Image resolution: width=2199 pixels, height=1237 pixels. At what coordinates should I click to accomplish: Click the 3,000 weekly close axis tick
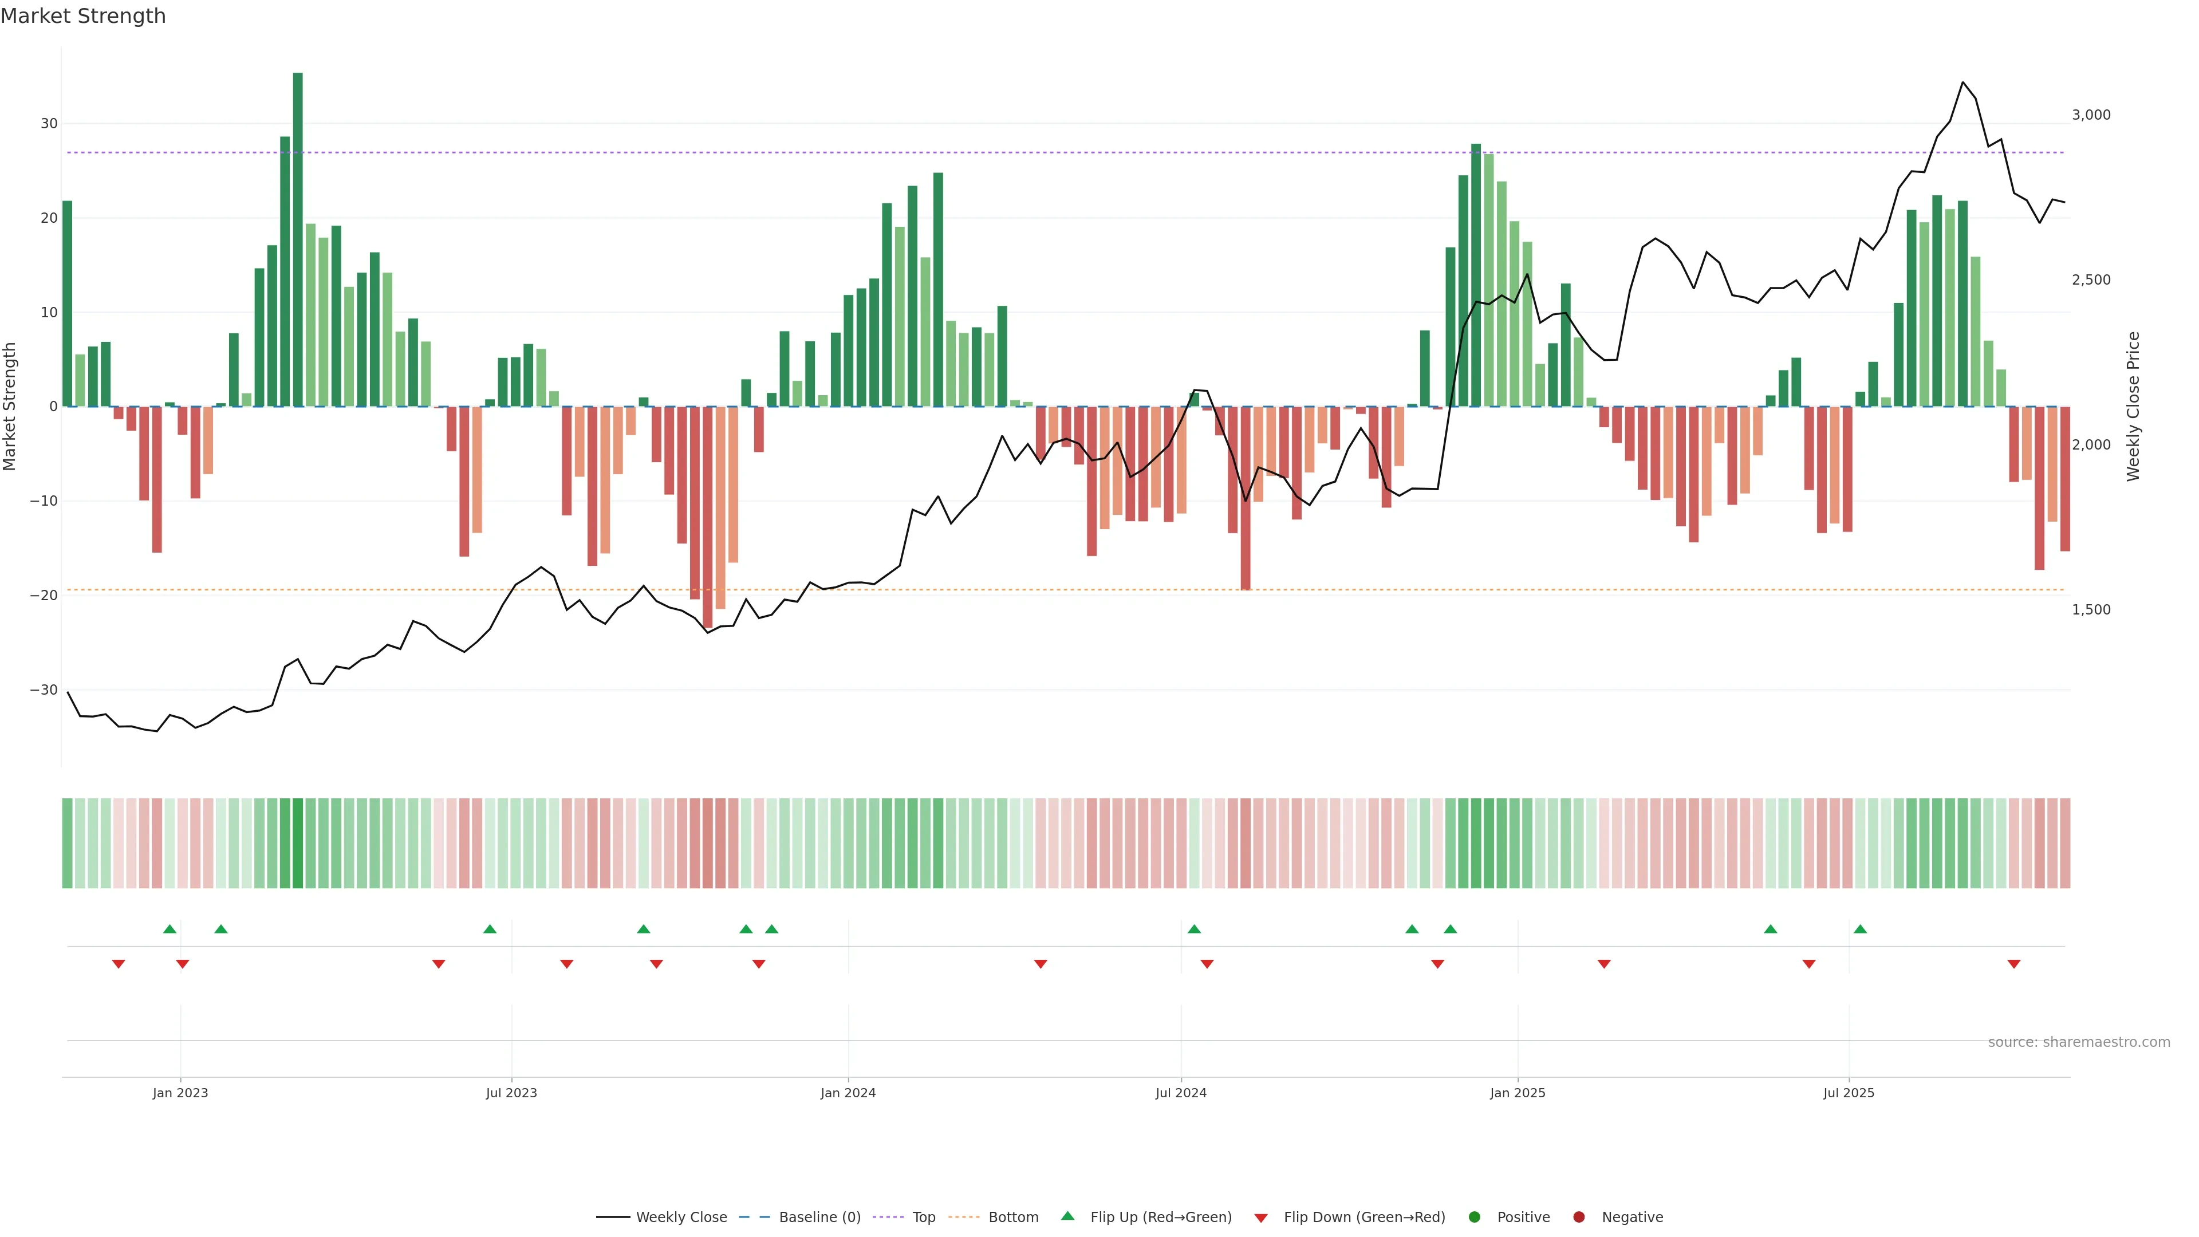pos(2091,115)
